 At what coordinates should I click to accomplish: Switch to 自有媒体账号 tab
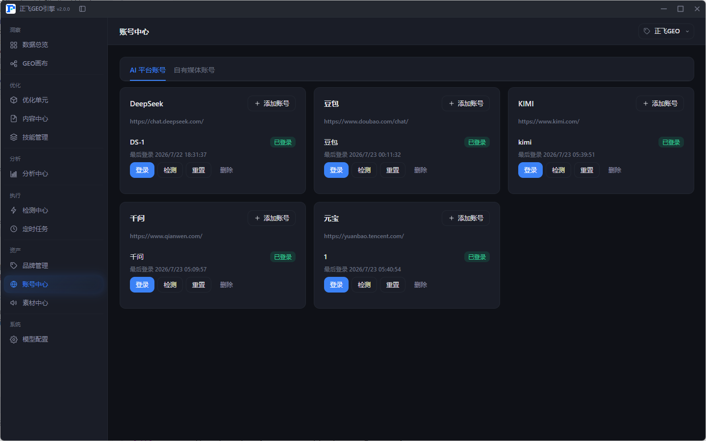[194, 70]
